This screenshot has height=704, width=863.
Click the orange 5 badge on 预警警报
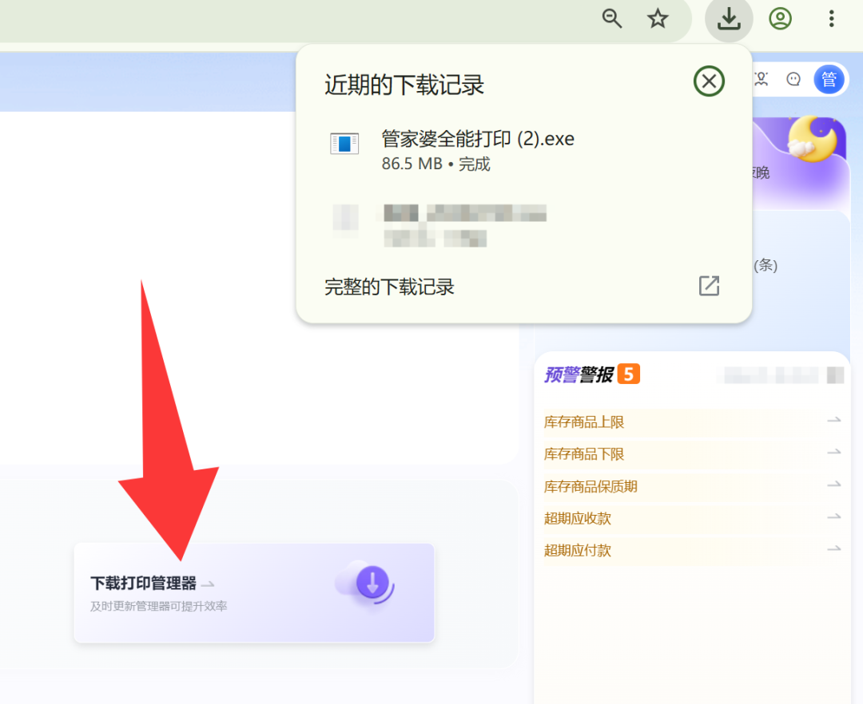coord(629,374)
